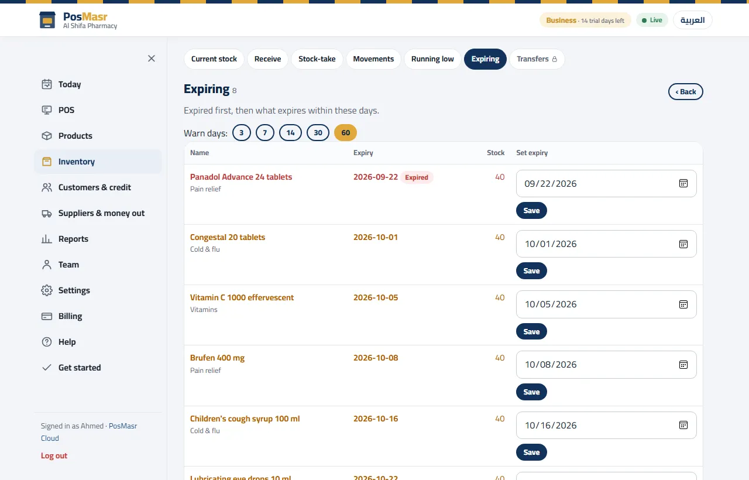This screenshot has width=749, height=480.
Task: Click the lock icon on Transfers tab
Action: coord(555,59)
